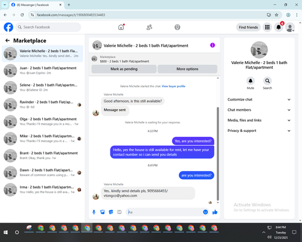Open the menu grid icon
The width and height of the screenshot is (302, 242).
267,27
